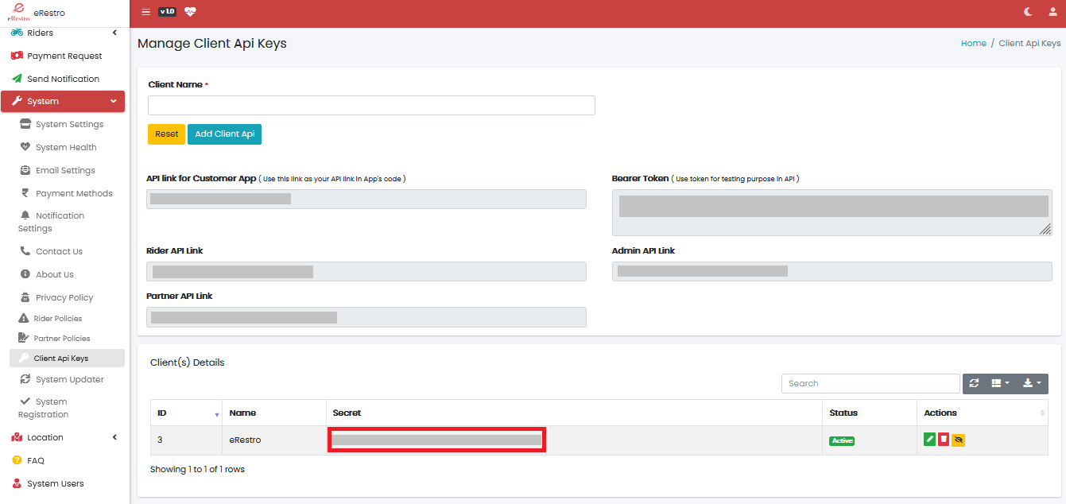Click the Home breadcrumb link
1066x504 pixels.
tap(973, 44)
